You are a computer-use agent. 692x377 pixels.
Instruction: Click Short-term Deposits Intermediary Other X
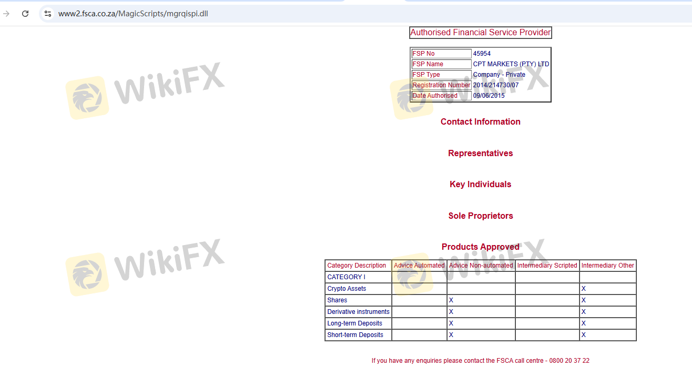tap(584, 335)
